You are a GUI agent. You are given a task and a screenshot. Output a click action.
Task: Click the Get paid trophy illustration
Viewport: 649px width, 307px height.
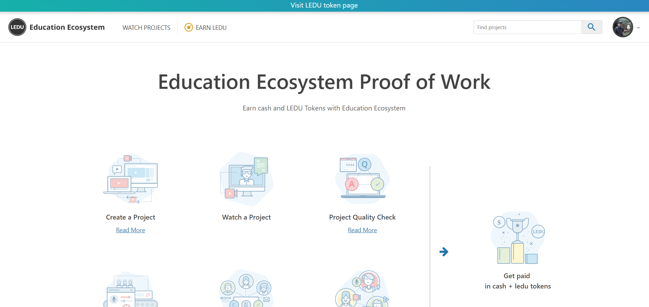click(x=518, y=238)
